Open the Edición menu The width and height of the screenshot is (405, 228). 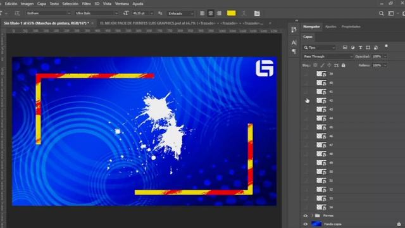click(11, 4)
